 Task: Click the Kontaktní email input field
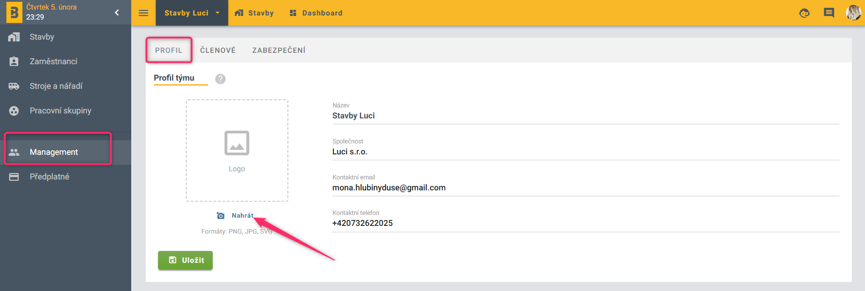[585, 188]
